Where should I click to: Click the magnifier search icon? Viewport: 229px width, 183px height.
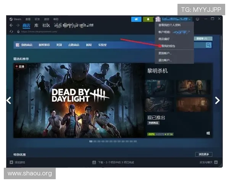point(208,45)
